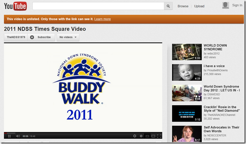Open WORLD DOWN SYNDROME video thumbnail
The width and height of the screenshot is (246, 144).
[187, 52]
